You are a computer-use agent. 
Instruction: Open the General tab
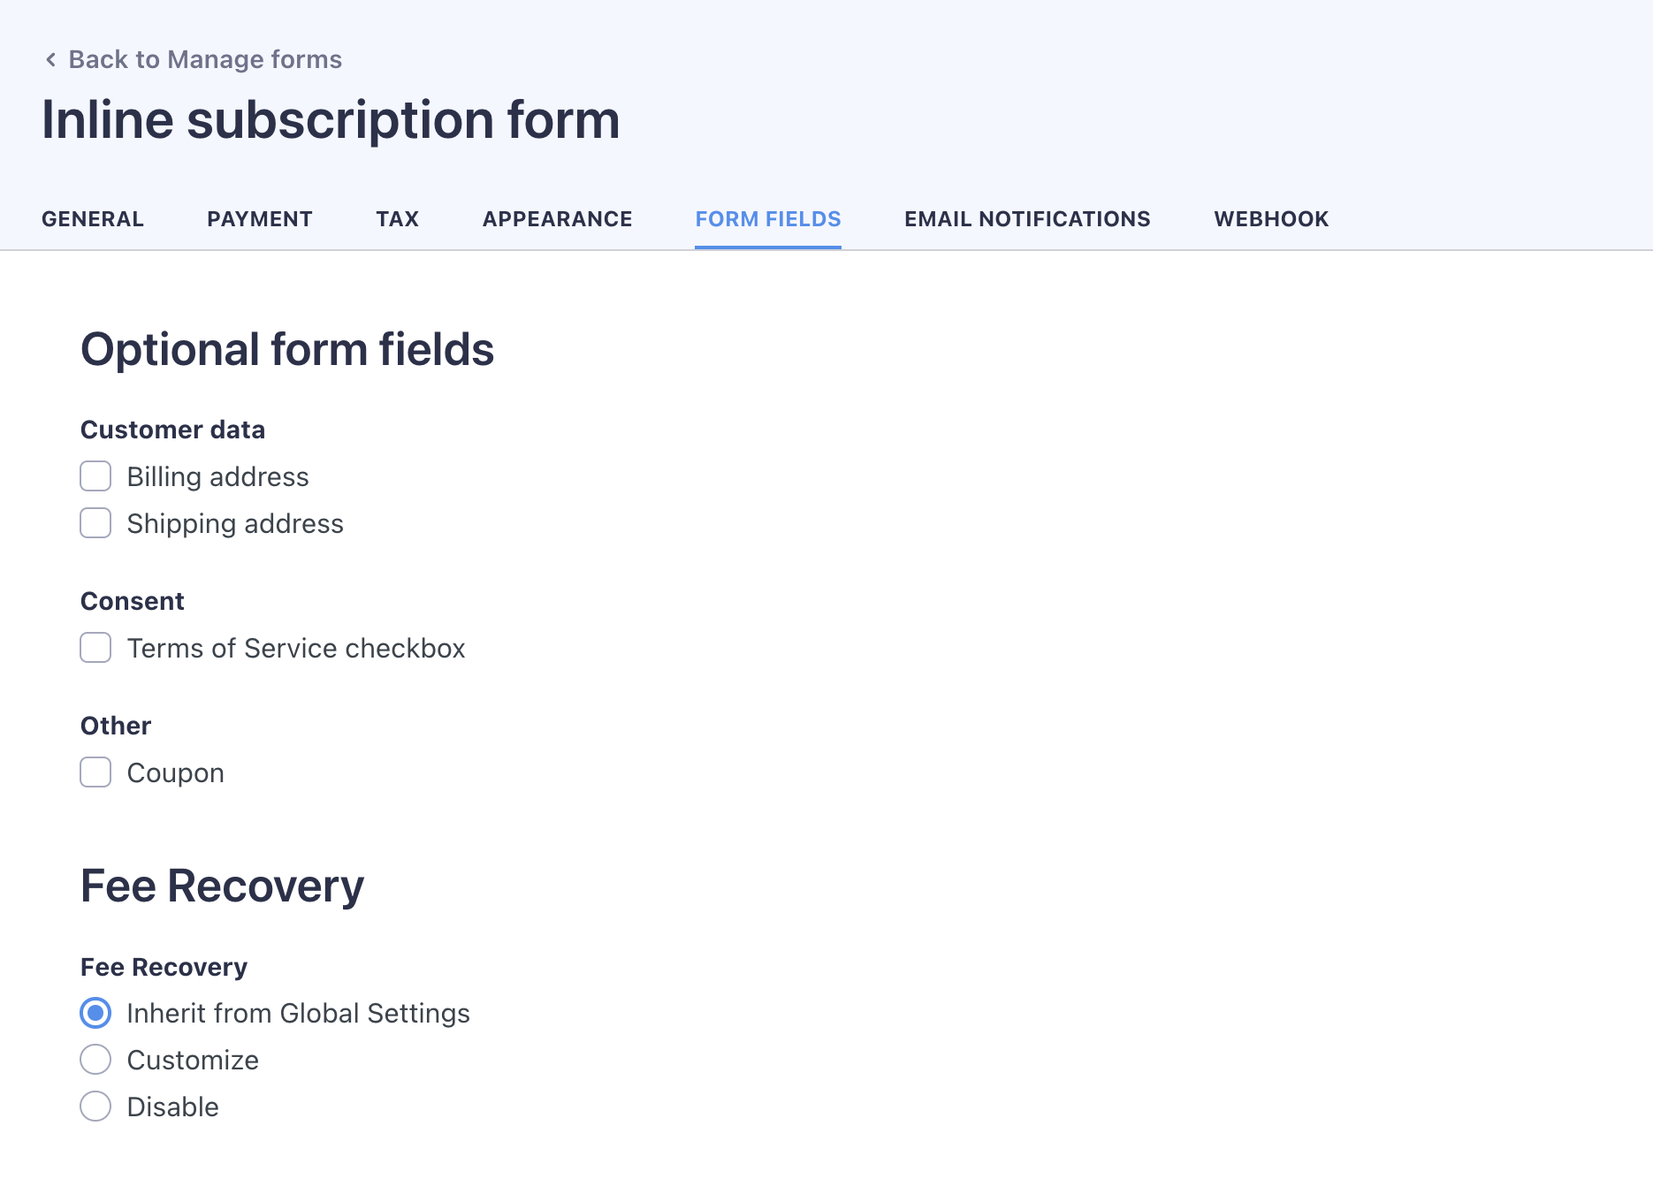[x=93, y=219]
